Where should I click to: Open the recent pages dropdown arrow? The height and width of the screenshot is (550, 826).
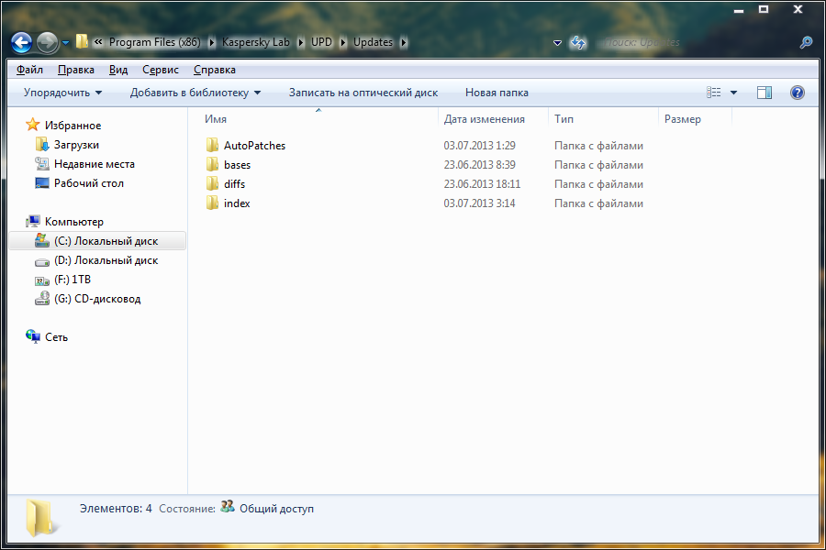(65, 43)
